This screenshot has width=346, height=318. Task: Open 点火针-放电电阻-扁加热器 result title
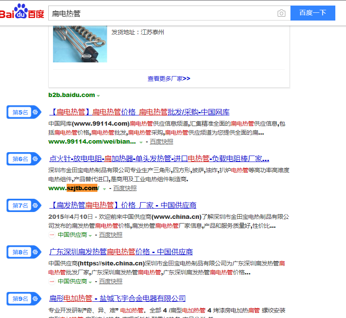coord(159,159)
